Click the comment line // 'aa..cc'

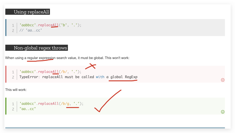(31, 30)
